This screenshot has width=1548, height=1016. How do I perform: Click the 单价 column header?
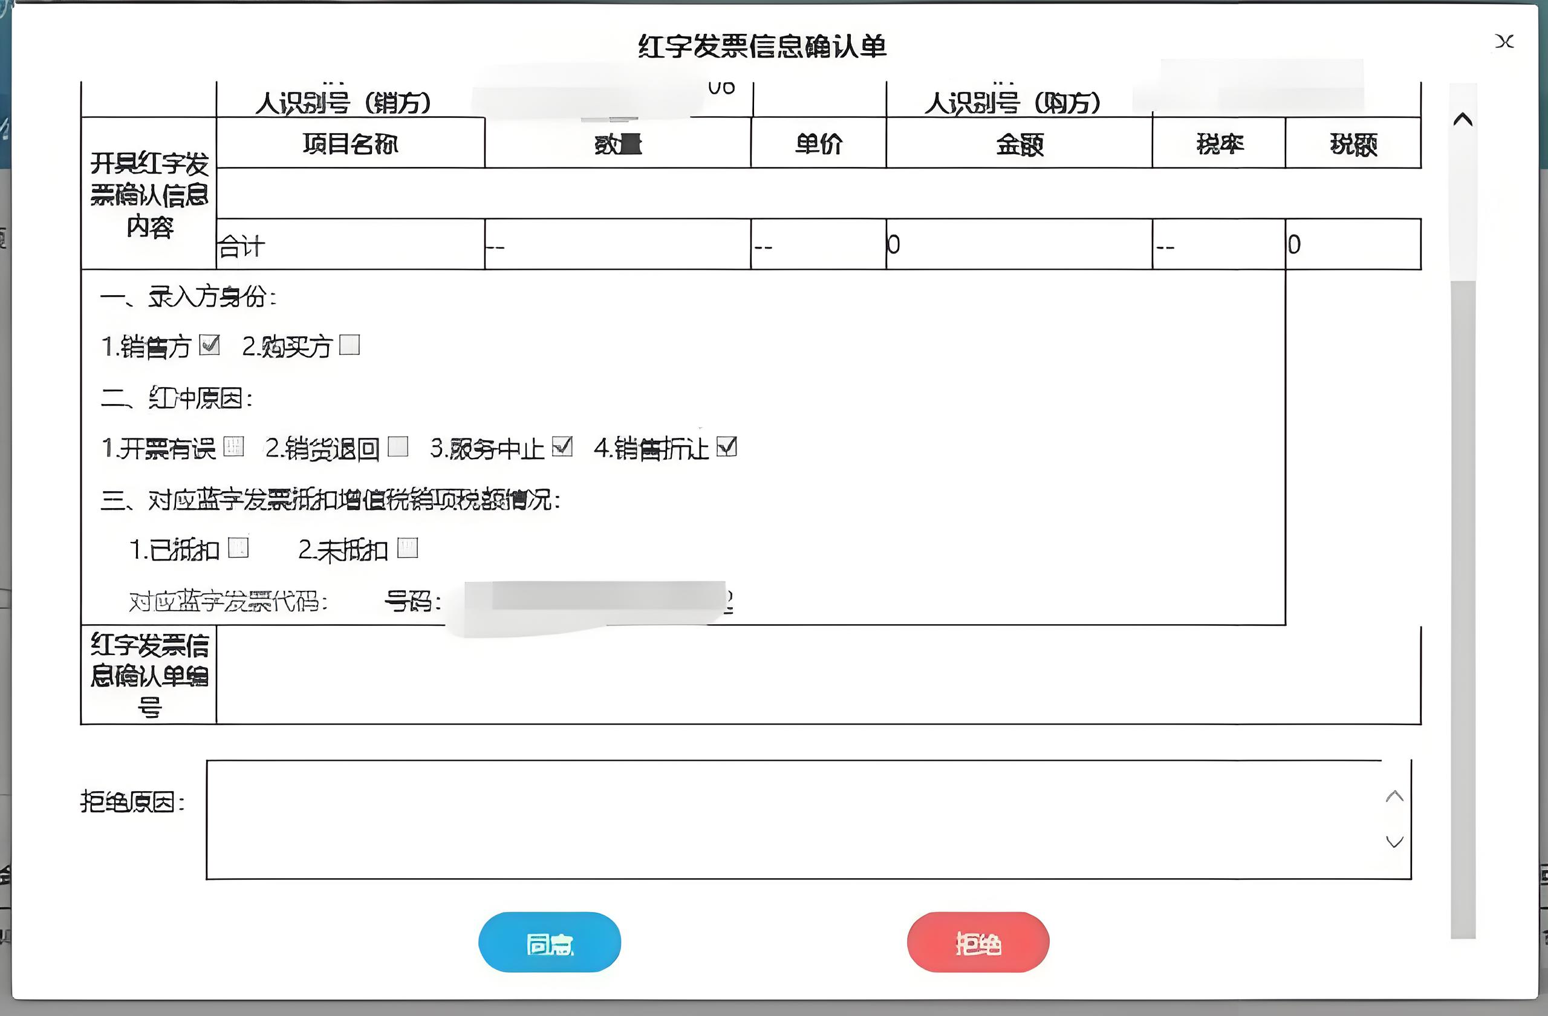[x=819, y=143]
